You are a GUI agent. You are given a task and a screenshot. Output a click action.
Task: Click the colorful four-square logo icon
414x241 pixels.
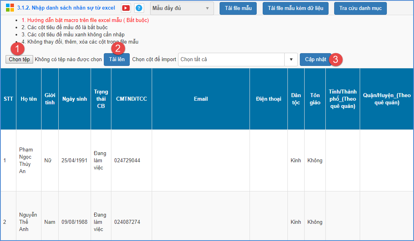10,8
